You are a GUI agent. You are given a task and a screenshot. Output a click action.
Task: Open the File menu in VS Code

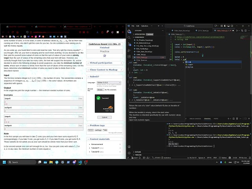tap(133, 26)
